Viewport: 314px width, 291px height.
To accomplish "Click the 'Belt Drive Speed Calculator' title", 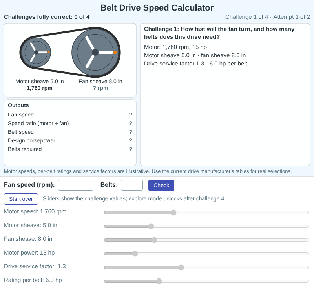I will [157, 8].
